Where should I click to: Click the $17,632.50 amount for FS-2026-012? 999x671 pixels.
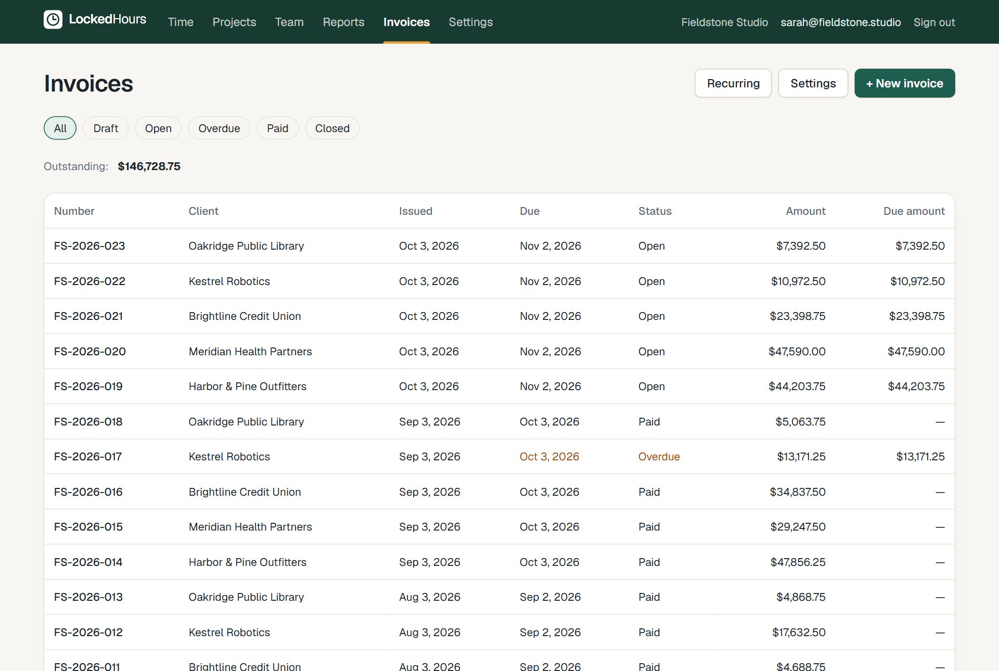[799, 633]
